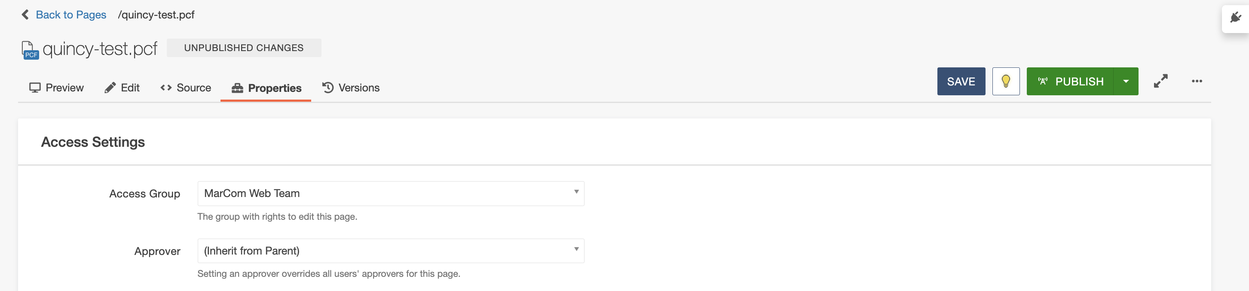Click the PCF file type icon

30,50
